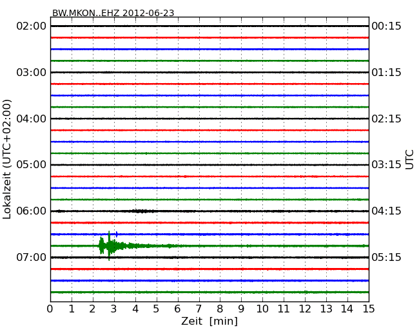Click the small blue spike near minute 3
This screenshot has height=335, width=419.
click(x=117, y=235)
